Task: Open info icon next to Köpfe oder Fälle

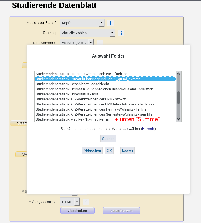Action: coord(110,23)
